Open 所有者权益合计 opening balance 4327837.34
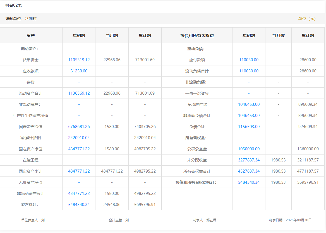The width and height of the screenshot is (326, 233). (249, 171)
